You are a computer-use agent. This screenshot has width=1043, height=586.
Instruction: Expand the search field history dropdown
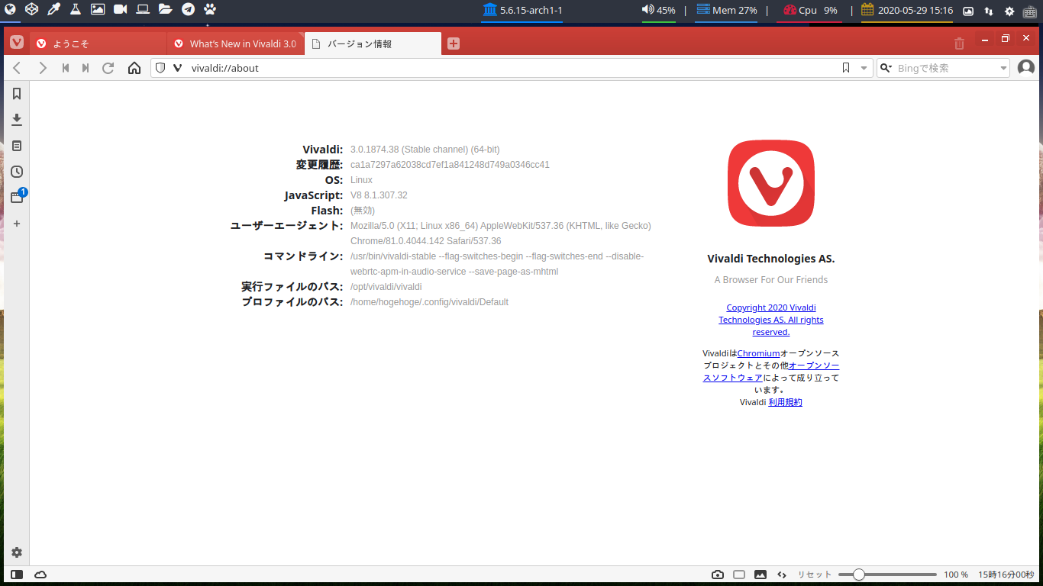[1003, 68]
